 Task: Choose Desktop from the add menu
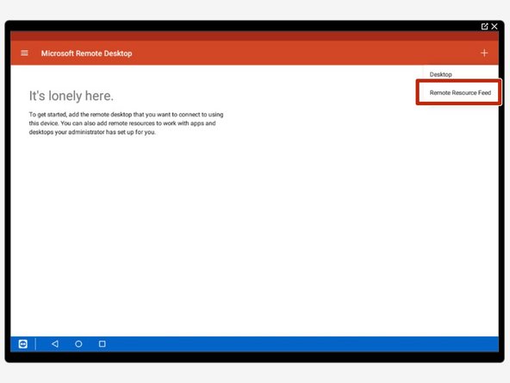pyautogui.click(x=441, y=74)
